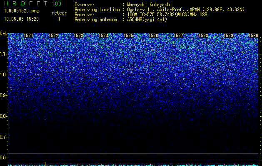
Task: Click the 1526 time marker
Action: (x=153, y=35)
